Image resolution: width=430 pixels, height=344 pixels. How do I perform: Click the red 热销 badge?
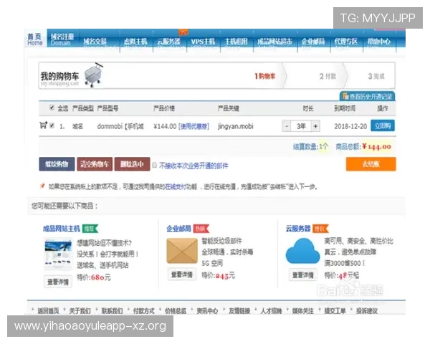(x=201, y=229)
